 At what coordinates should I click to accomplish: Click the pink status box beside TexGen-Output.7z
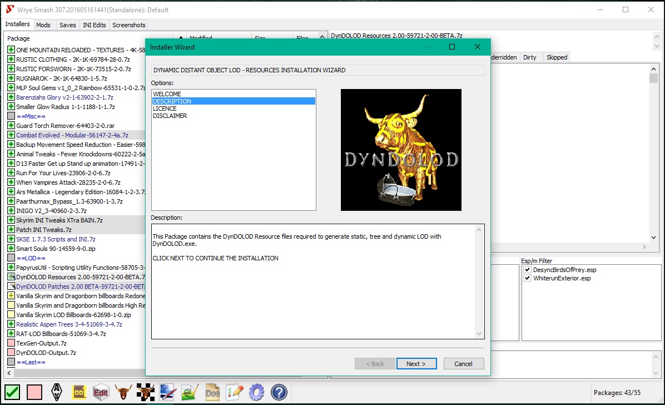pyautogui.click(x=11, y=343)
